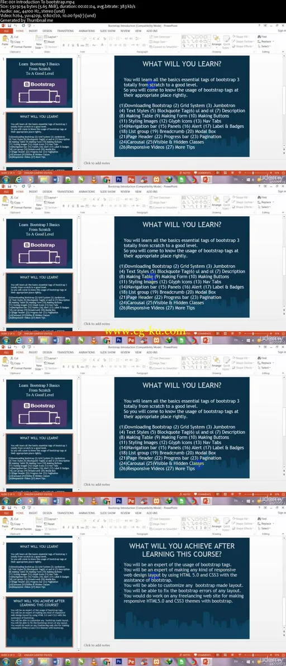The height and width of the screenshot is (666, 286).
Task: Toggle Notes in the third frame's status bar
Action: [x=186, y=494]
